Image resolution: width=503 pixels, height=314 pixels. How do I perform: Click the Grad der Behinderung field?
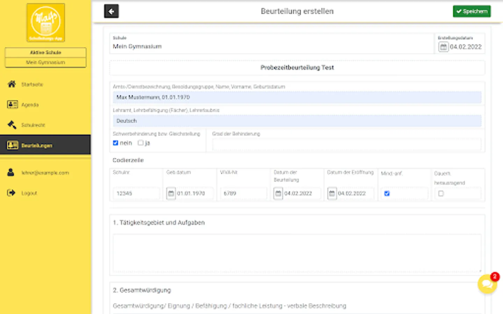click(x=346, y=144)
